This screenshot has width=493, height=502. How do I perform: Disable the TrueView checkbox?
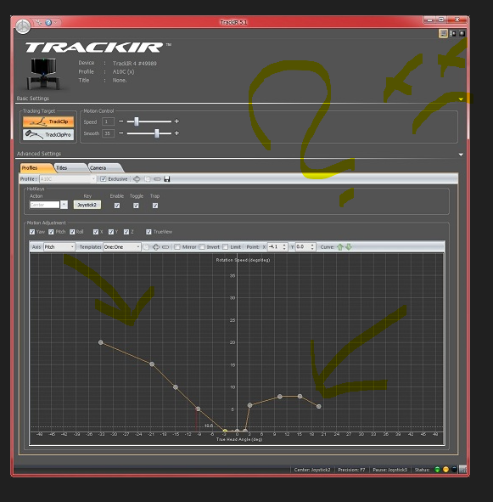tap(148, 232)
